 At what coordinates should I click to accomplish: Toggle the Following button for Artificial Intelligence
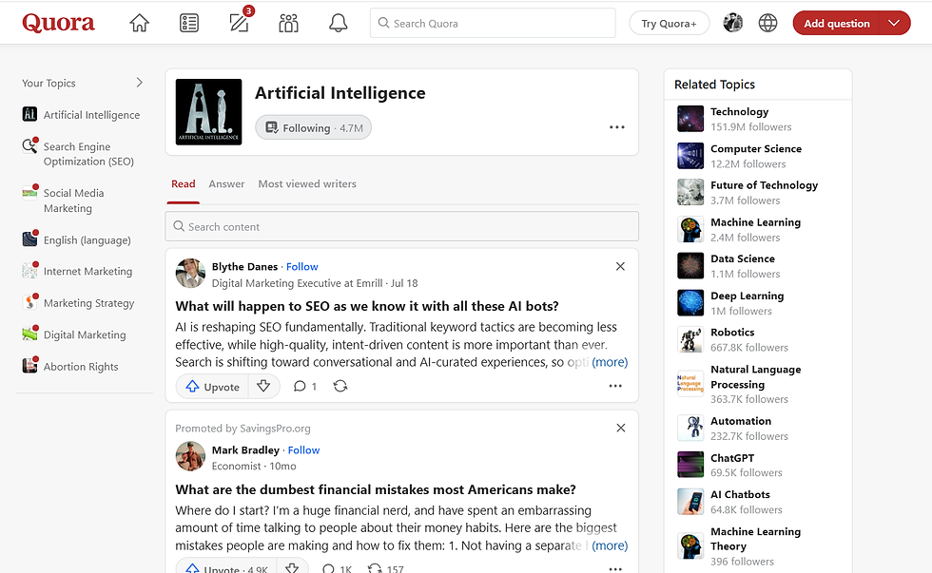click(313, 127)
